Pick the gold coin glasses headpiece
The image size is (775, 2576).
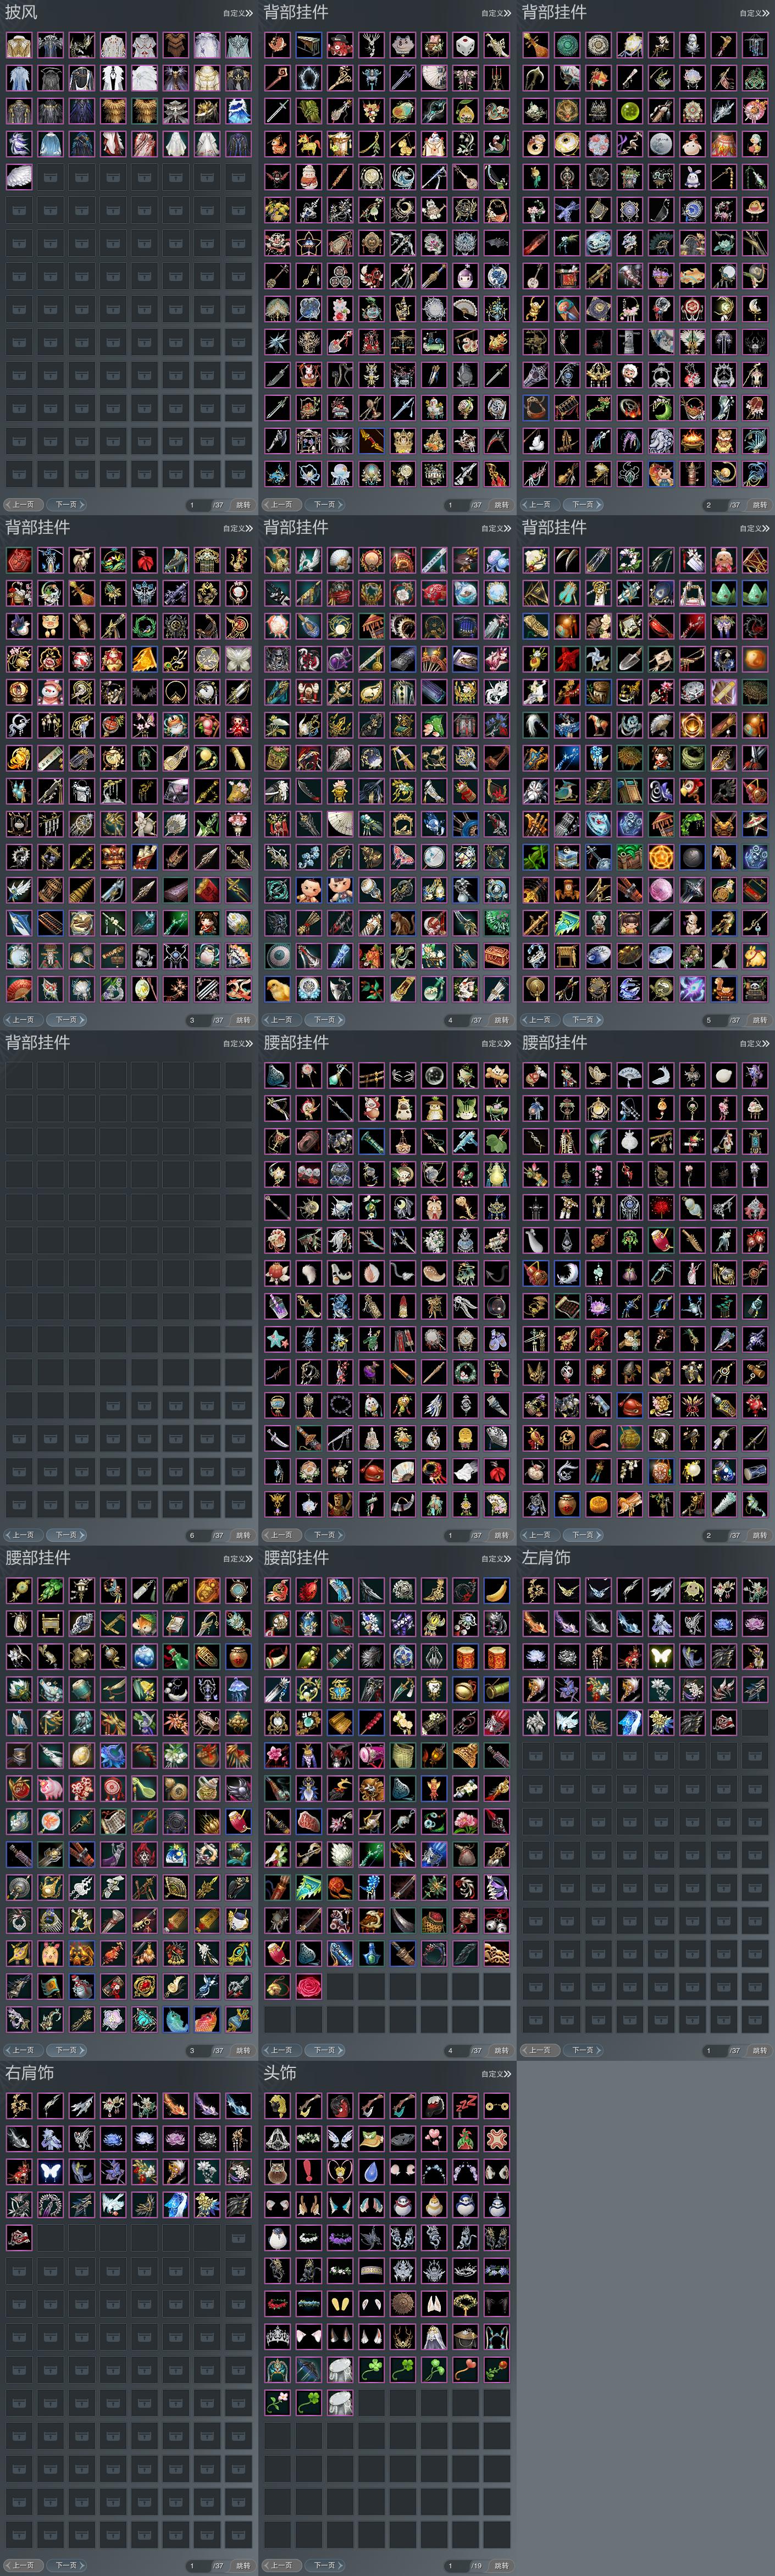click(497, 2106)
